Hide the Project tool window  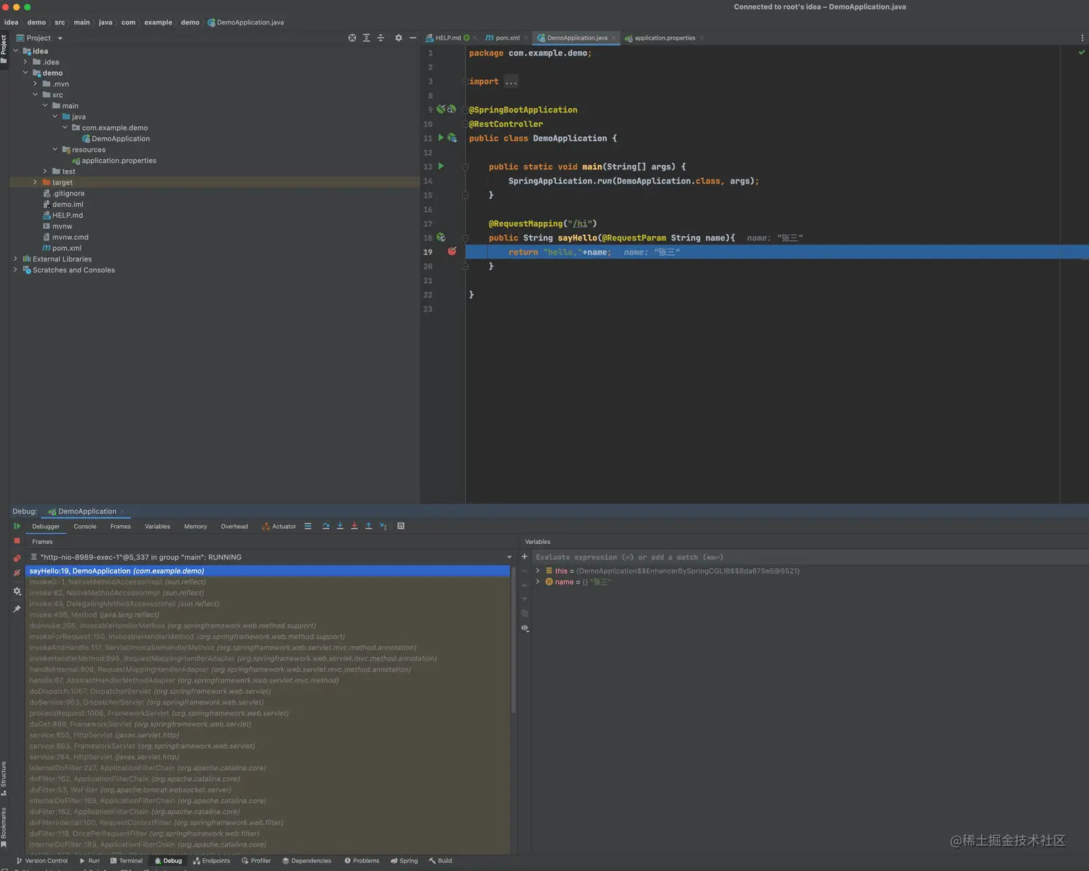tap(413, 38)
